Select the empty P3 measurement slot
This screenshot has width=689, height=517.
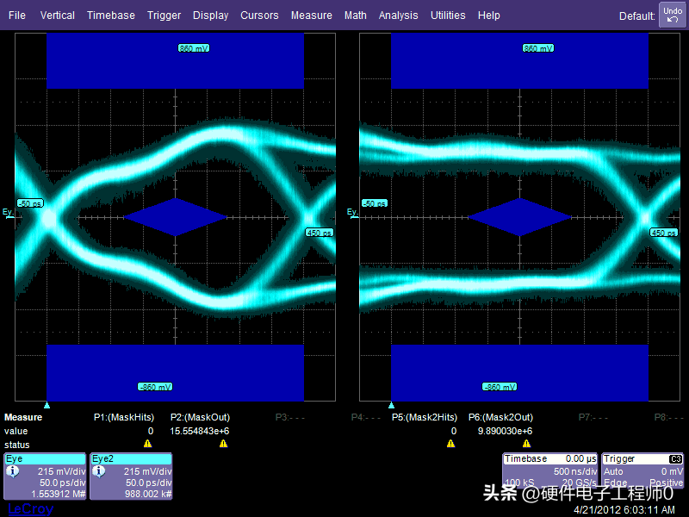coord(290,417)
